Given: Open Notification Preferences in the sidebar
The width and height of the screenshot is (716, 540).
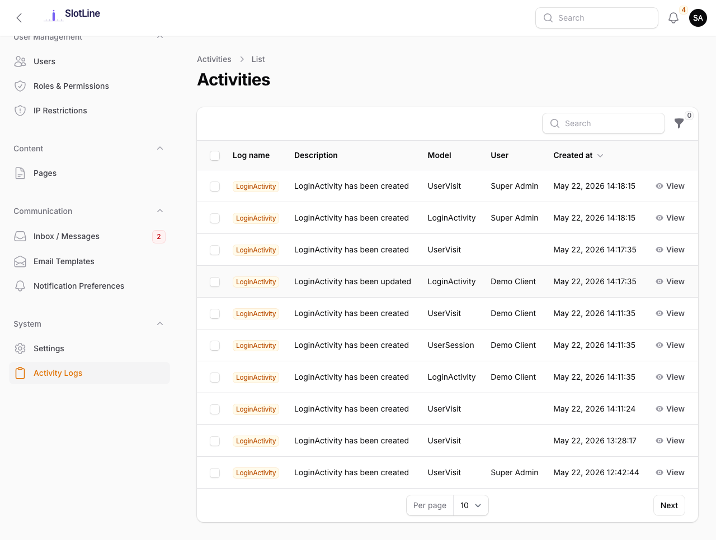Looking at the screenshot, I should point(89,286).
